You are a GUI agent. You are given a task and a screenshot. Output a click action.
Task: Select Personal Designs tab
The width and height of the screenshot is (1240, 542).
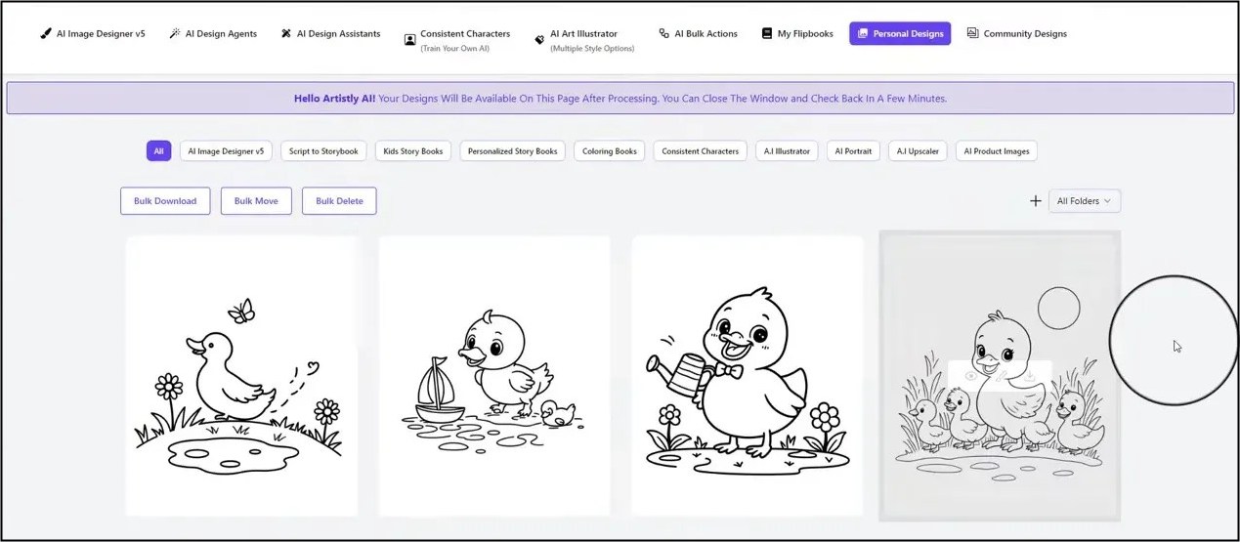click(x=900, y=33)
